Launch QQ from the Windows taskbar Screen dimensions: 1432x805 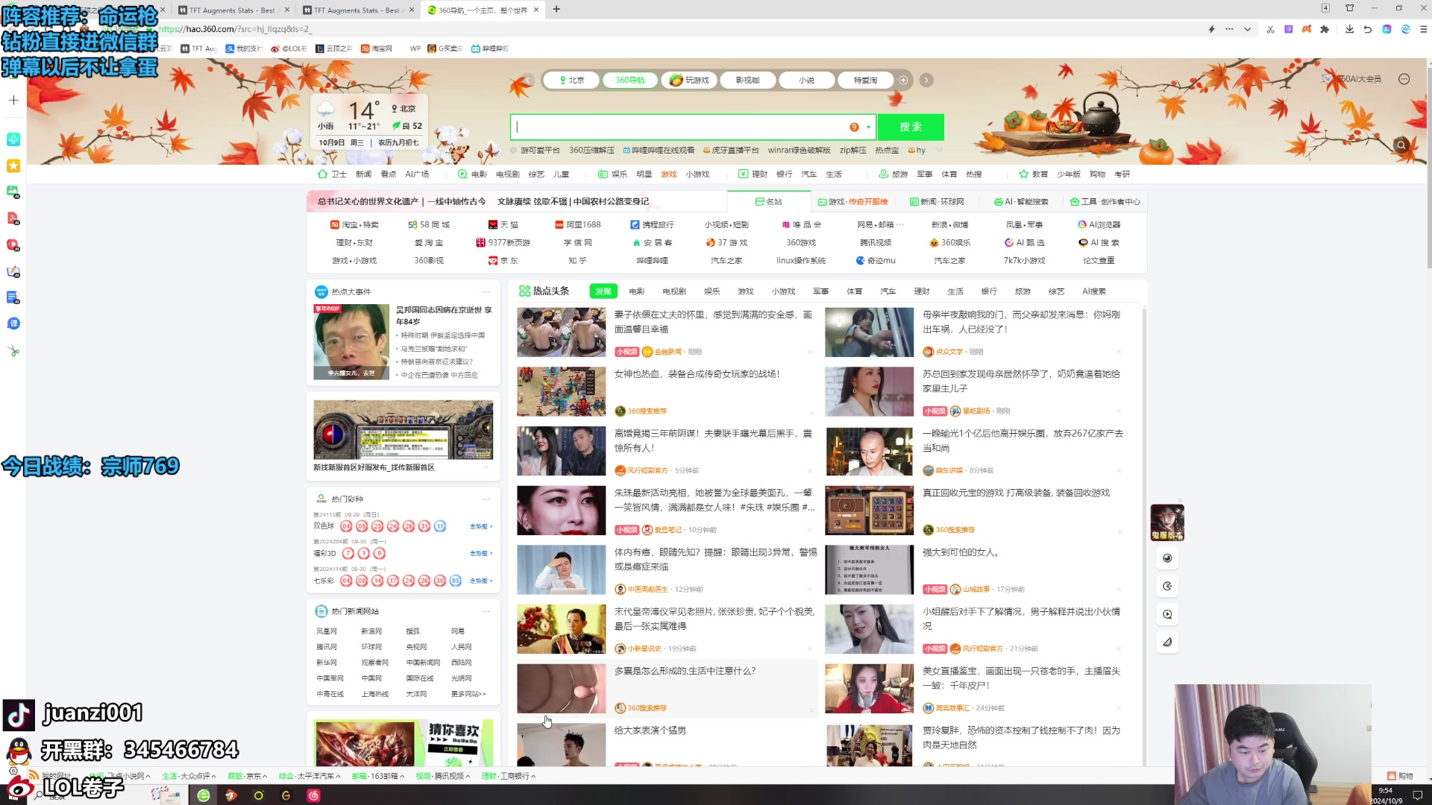pos(19,752)
